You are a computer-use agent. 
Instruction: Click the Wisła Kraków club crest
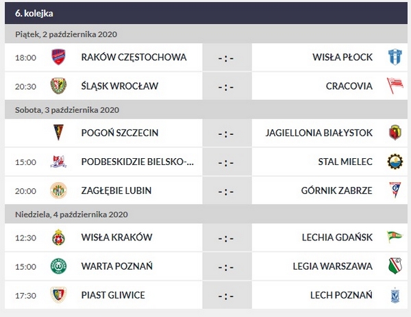coord(58,237)
